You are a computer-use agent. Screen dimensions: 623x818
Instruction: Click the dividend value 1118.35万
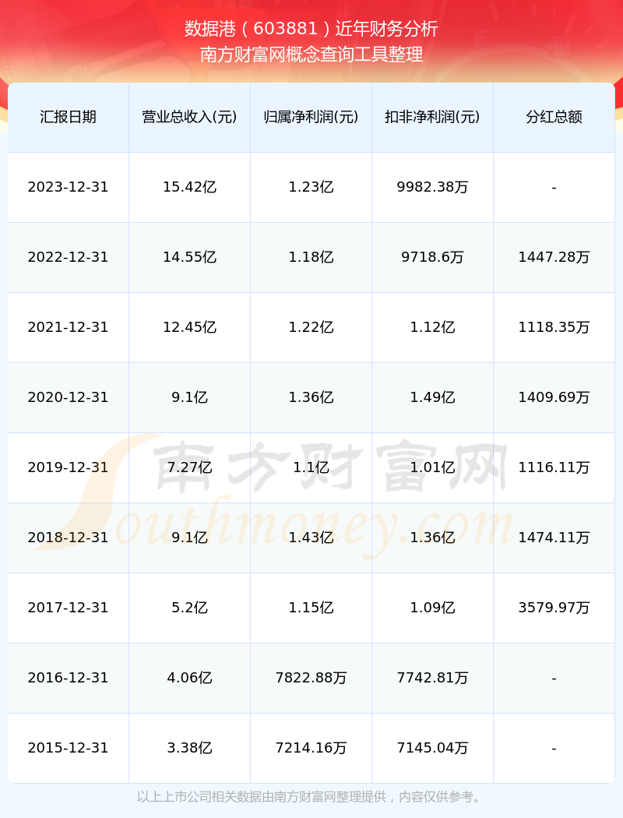[x=554, y=328]
